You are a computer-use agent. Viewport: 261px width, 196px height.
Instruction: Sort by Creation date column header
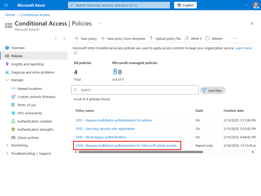(x=233, y=111)
